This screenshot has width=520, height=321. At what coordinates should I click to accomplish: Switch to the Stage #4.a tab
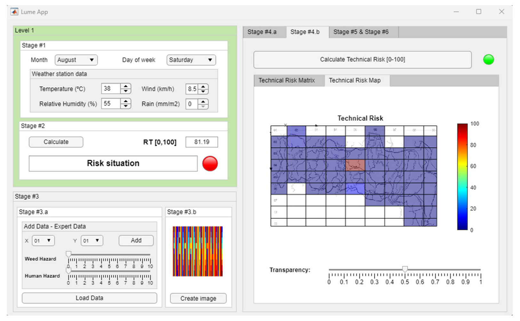point(262,32)
